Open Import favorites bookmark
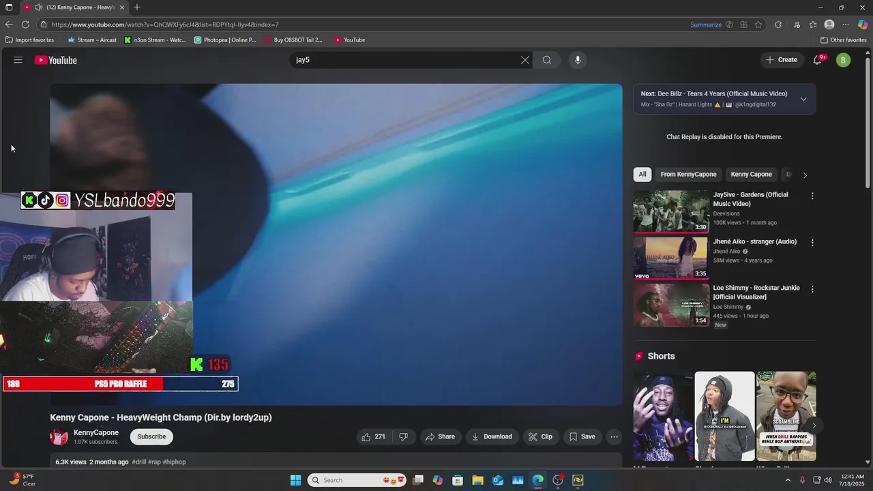This screenshot has width=873, height=491. pos(29,40)
